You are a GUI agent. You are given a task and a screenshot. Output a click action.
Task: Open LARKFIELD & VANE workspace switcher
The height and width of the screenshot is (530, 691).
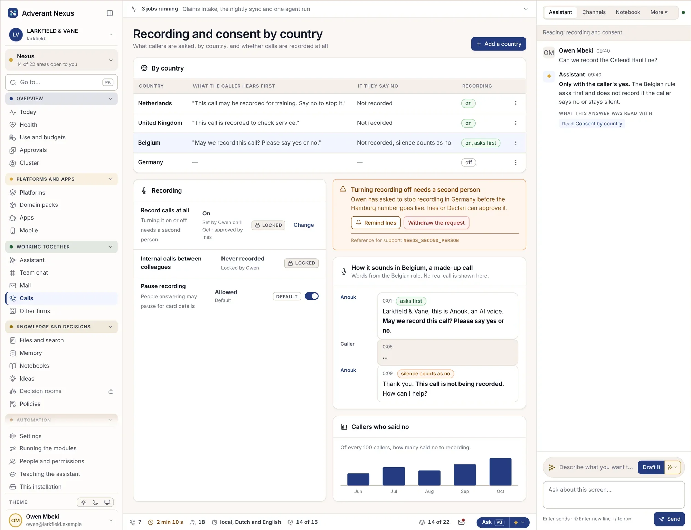[61, 35]
